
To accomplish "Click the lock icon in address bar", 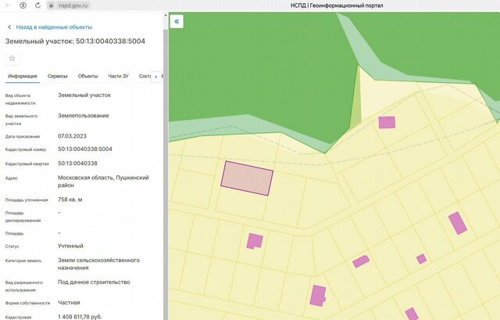I will (x=51, y=5).
